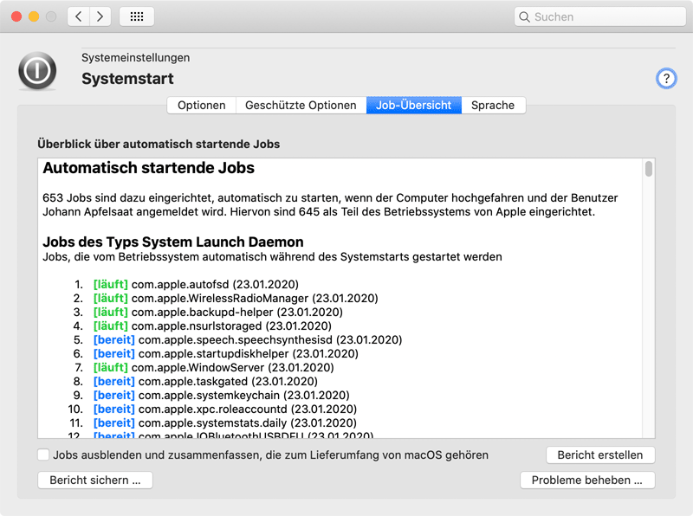The height and width of the screenshot is (516, 693).
Task: Close the window with the red button
Action: pos(16,16)
